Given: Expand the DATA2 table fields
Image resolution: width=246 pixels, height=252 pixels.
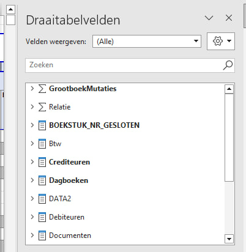Looking at the screenshot, I should (x=32, y=199).
